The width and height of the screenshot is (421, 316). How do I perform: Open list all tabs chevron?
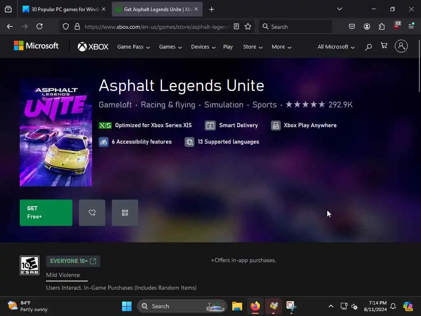(339, 9)
